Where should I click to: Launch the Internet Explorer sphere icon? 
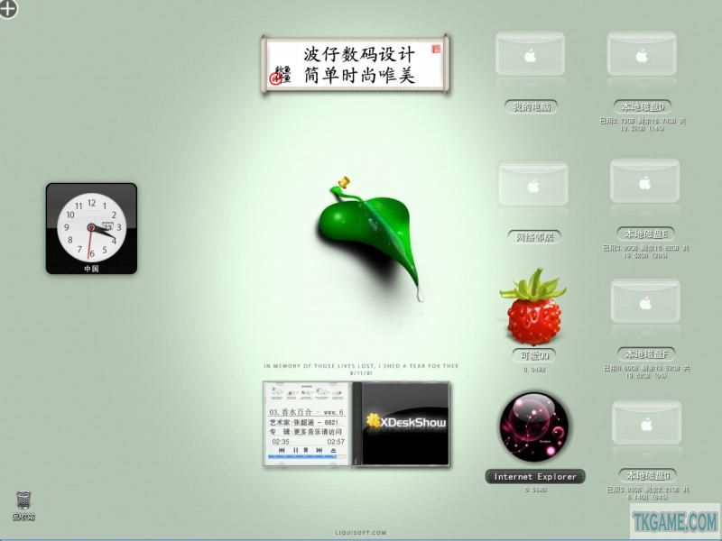click(533, 426)
